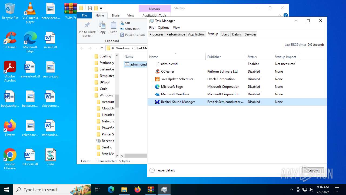Open Task View from the taskbar

pos(97,190)
